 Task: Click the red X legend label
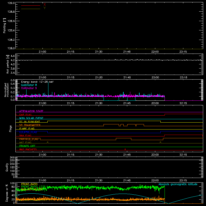click(45, 5)
